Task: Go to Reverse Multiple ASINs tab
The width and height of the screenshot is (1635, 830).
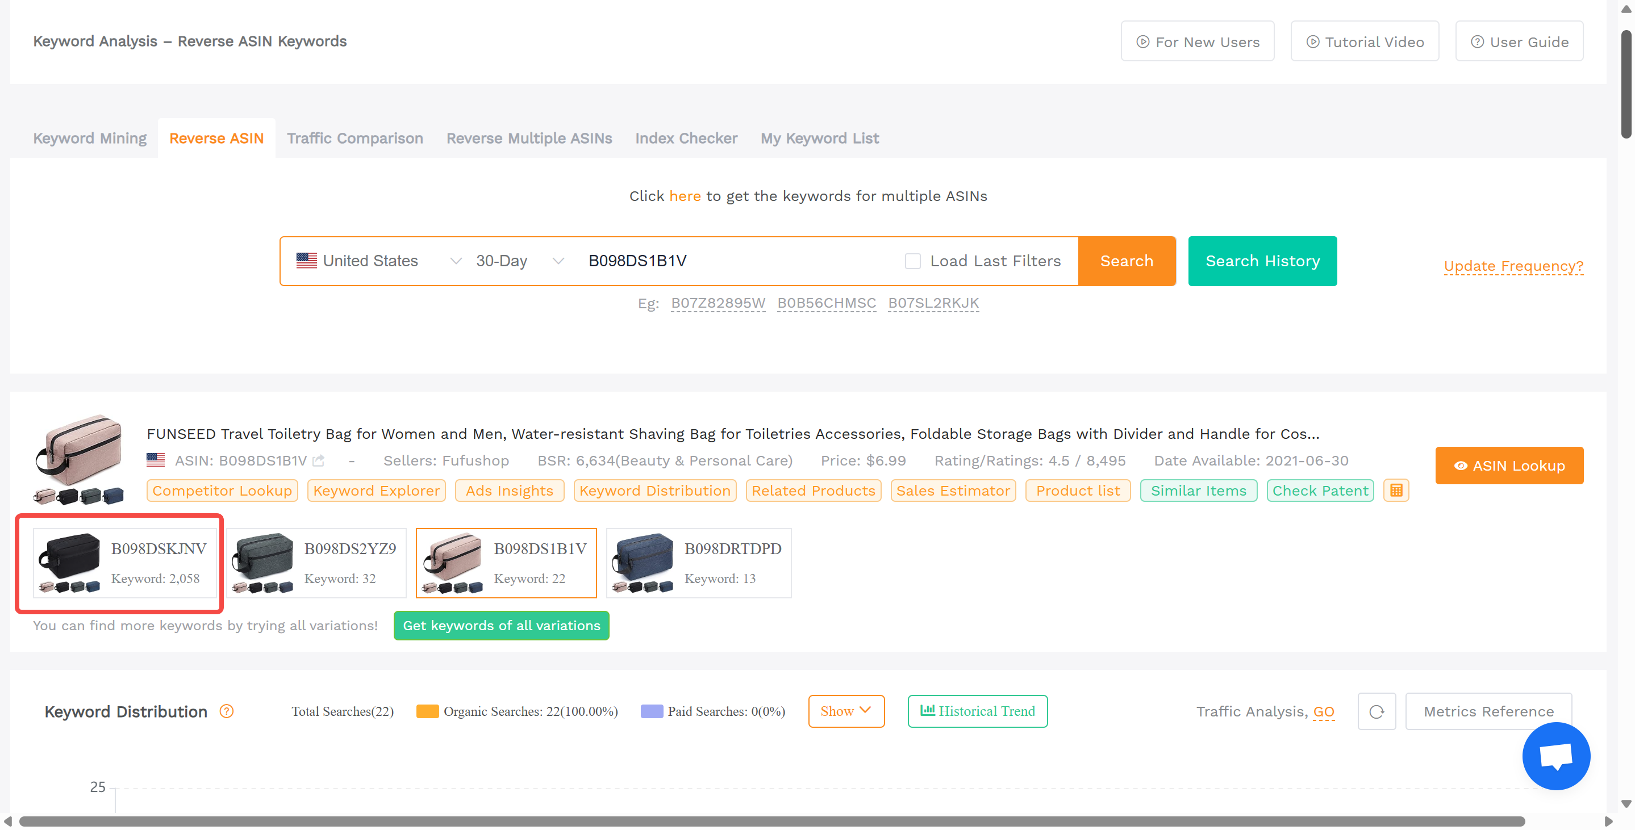Action: pos(529,137)
